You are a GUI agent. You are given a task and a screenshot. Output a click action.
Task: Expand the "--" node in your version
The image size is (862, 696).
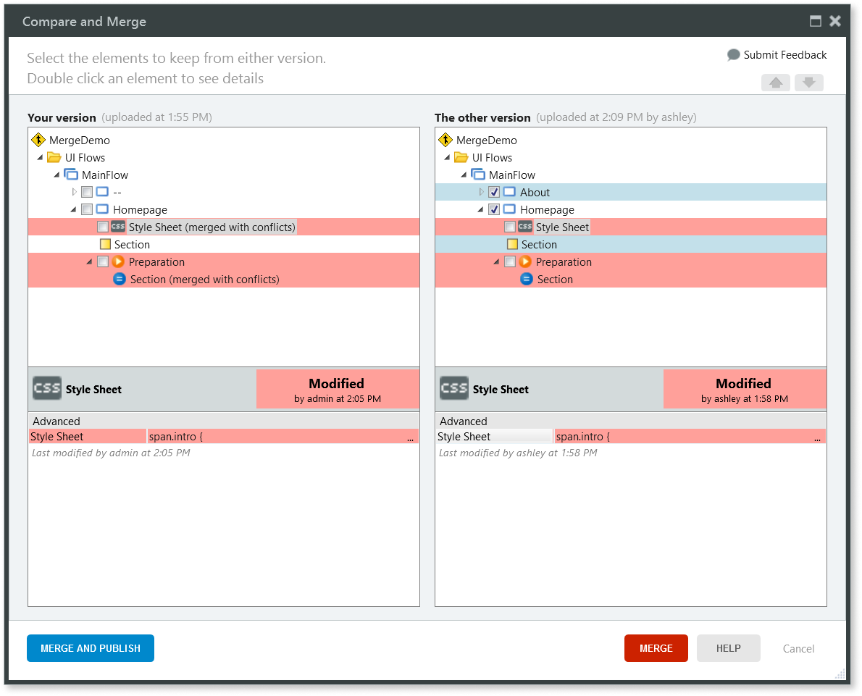[73, 192]
